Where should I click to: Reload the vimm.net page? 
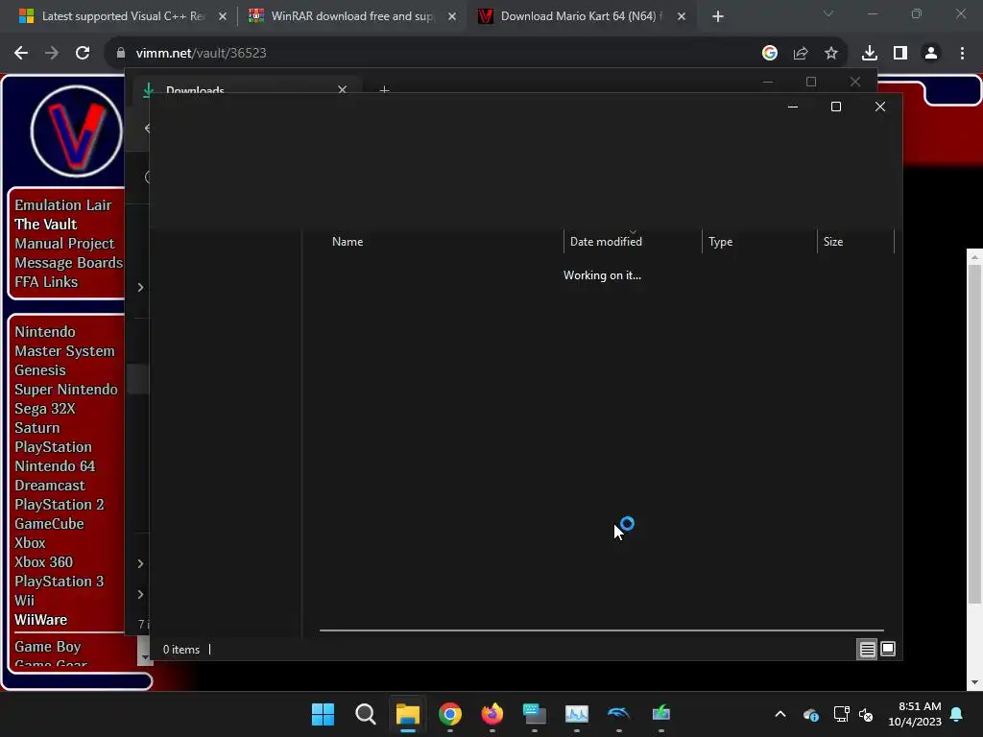[83, 54]
